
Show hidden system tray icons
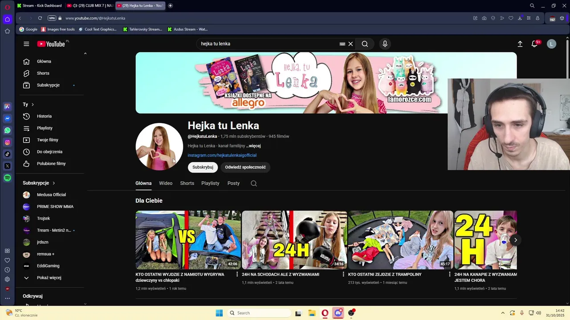point(503,313)
